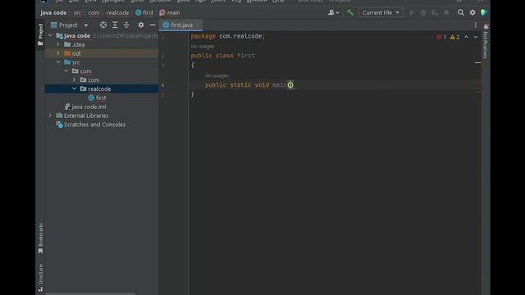Open the editor tabs three-dot menu
This screenshot has height=295, width=525.
coord(476,25)
